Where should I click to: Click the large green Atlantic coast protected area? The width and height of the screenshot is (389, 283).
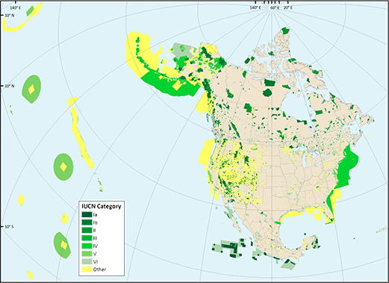coord(347,166)
